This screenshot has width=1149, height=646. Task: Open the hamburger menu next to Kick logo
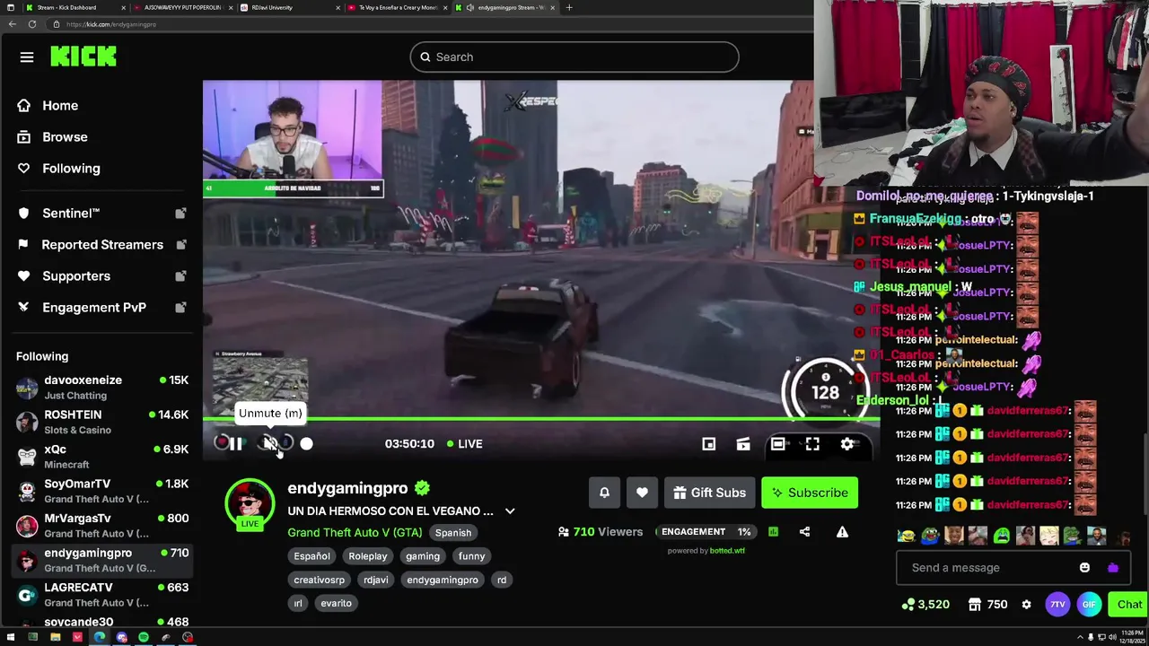(x=27, y=57)
